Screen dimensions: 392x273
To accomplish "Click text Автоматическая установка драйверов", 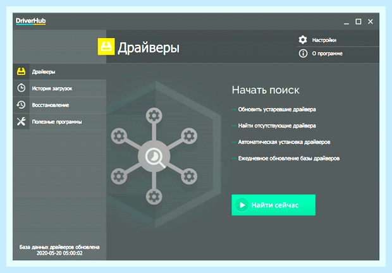I will tap(285, 142).
